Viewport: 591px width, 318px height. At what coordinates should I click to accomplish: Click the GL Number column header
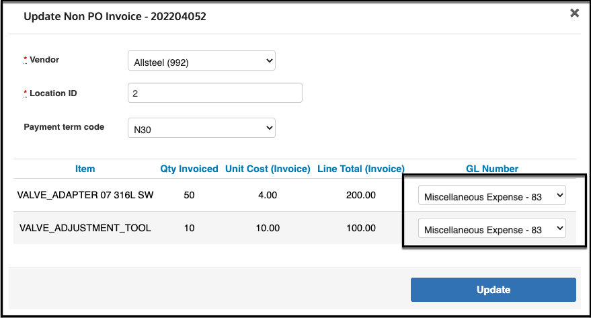pyautogui.click(x=492, y=169)
